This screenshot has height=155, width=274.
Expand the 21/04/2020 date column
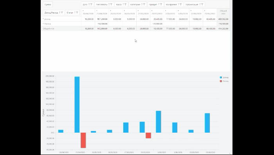click(x=97, y=11)
